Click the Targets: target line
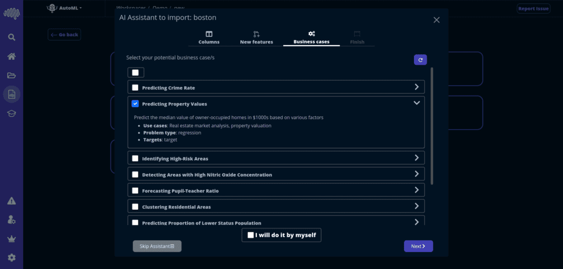Image resolution: width=563 pixels, height=269 pixels. (x=160, y=140)
